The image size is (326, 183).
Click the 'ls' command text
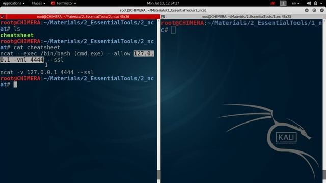[17, 29]
